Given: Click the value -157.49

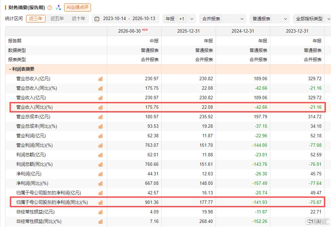Looking at the screenshot, I should tap(260, 183).
